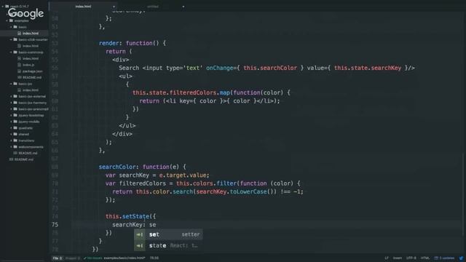Viewport: 466px width, 262px height.
Task: Open the HTML grammar selector
Action: click(x=425, y=258)
